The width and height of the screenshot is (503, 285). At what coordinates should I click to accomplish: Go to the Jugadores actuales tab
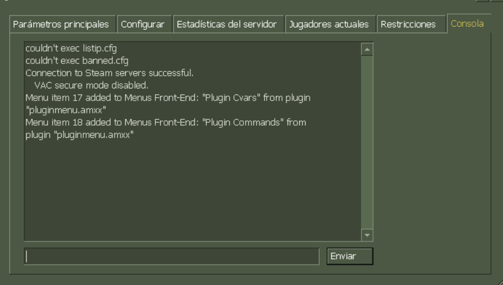(x=329, y=24)
